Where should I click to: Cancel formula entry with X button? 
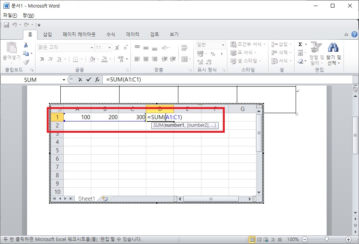80,80
